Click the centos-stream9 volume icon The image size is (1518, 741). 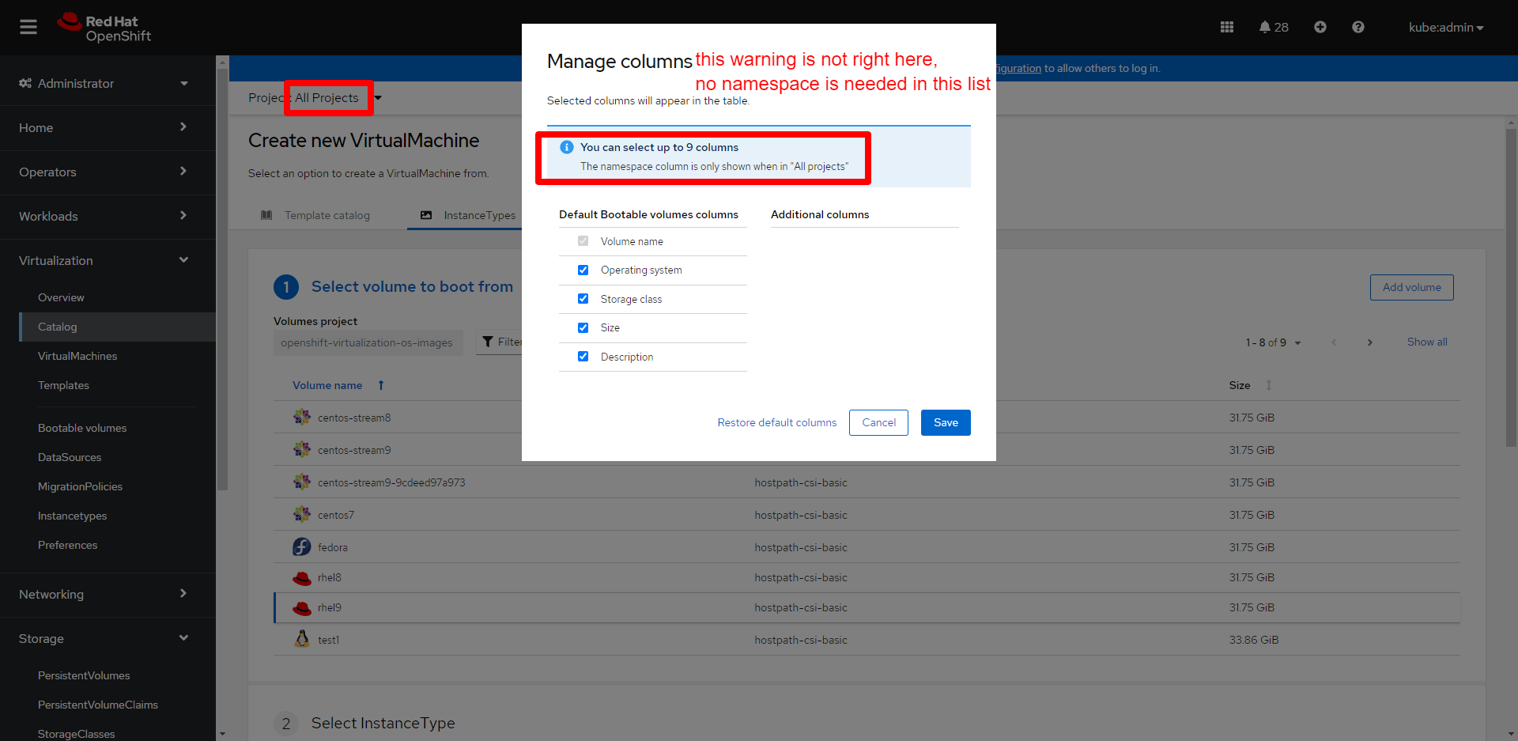(302, 449)
